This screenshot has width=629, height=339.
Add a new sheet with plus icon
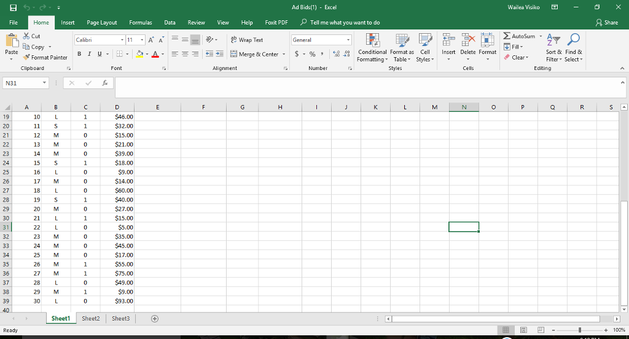[154, 319]
